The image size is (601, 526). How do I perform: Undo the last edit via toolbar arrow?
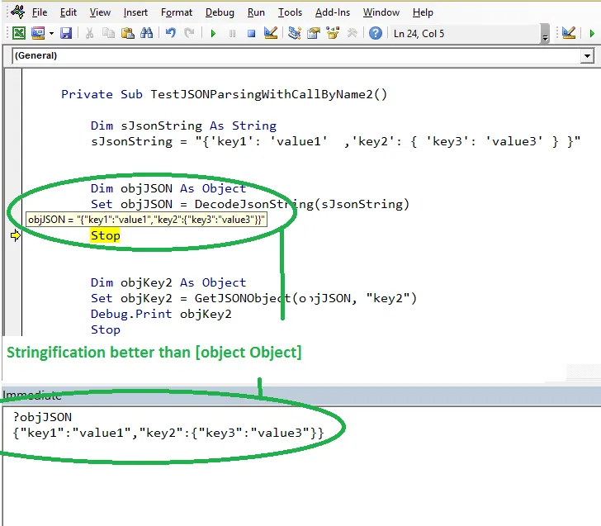point(171,33)
